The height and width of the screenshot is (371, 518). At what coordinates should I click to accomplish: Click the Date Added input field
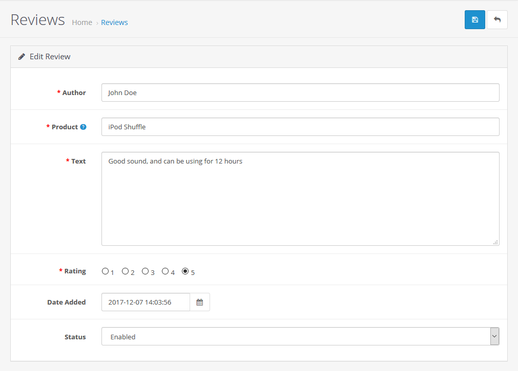[146, 302]
